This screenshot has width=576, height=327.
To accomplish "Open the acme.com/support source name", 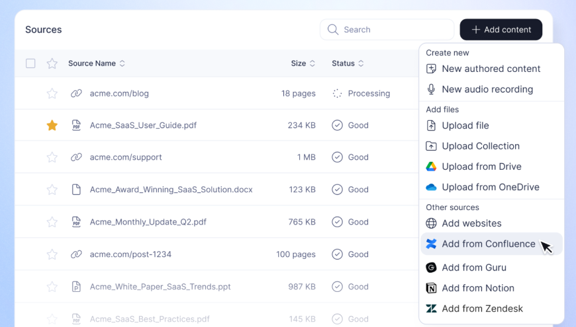I will click(126, 157).
